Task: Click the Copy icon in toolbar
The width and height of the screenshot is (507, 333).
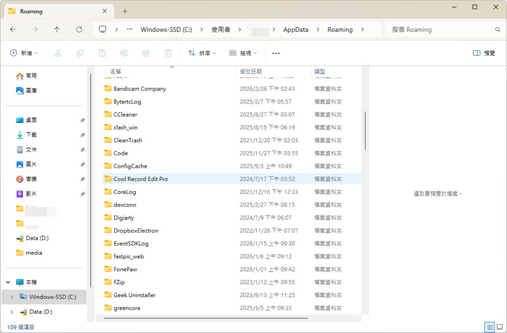Action: pos(80,53)
